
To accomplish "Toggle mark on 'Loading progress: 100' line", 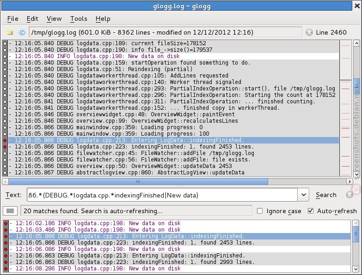I will [5, 134].
